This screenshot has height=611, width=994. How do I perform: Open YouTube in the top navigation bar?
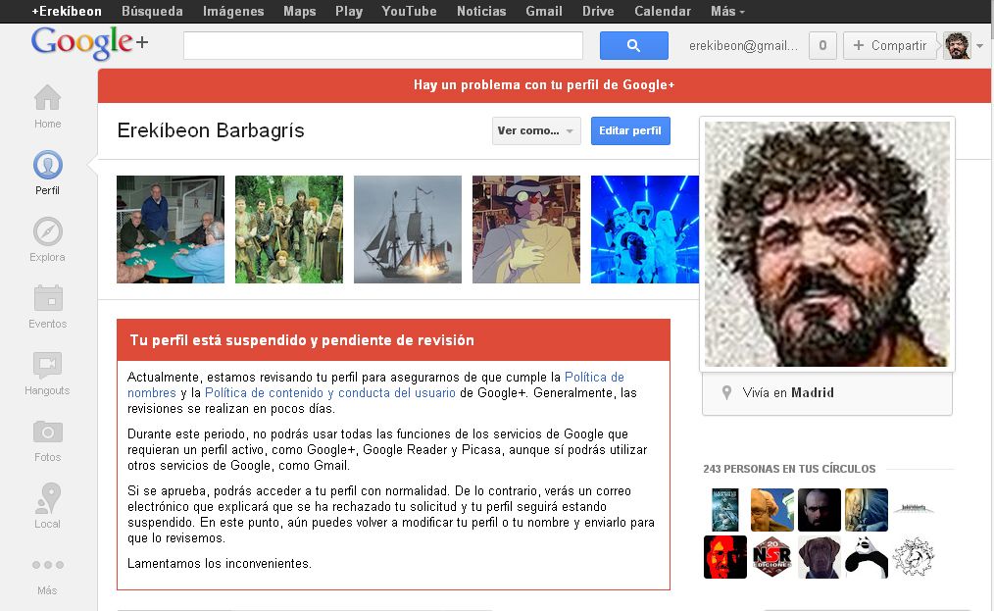click(x=409, y=12)
